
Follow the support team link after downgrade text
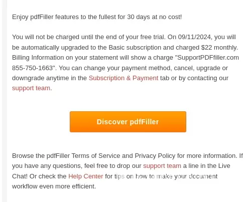31,88
